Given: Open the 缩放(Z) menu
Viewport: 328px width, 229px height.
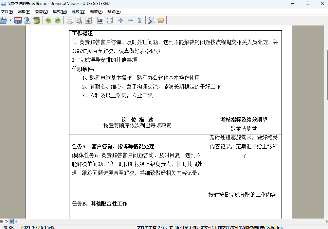Looking at the screenshot, I should 96,12.
